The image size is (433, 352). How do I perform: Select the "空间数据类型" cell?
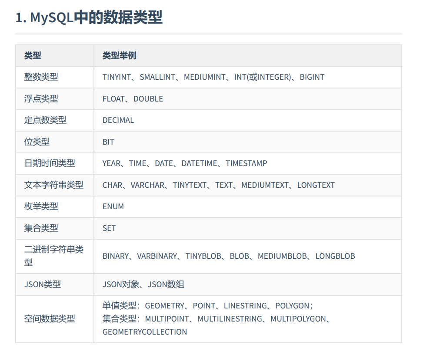click(55, 319)
